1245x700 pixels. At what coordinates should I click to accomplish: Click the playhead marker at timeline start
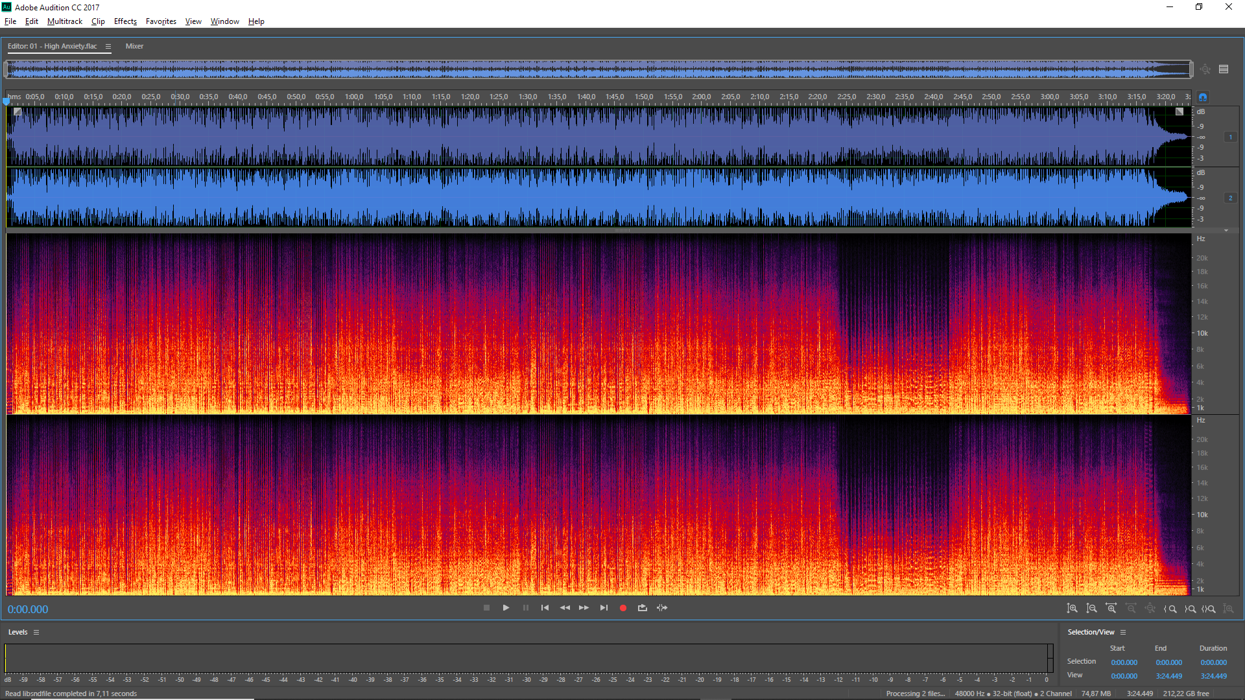tap(6, 100)
